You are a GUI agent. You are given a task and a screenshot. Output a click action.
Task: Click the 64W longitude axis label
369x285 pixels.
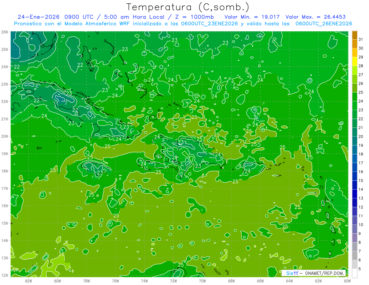(289, 281)
